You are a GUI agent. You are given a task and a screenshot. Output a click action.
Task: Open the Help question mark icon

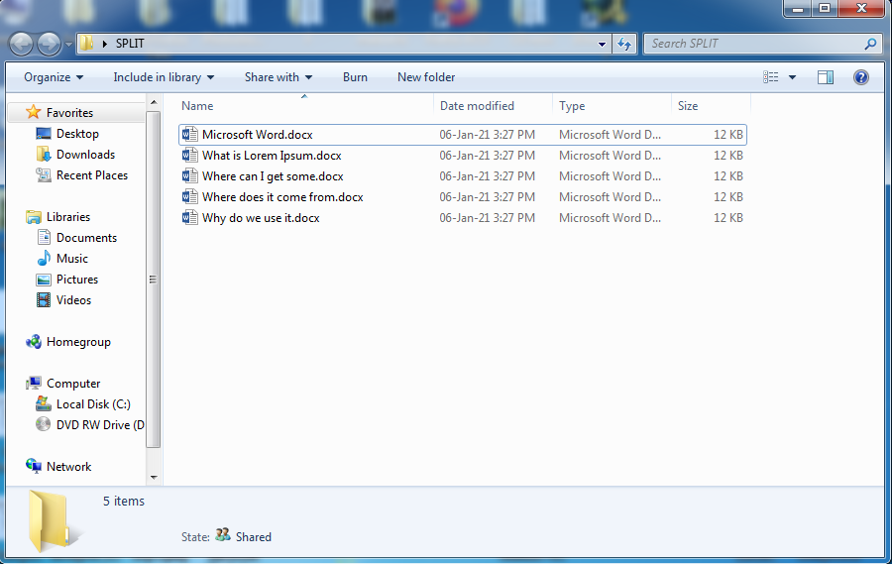(860, 77)
